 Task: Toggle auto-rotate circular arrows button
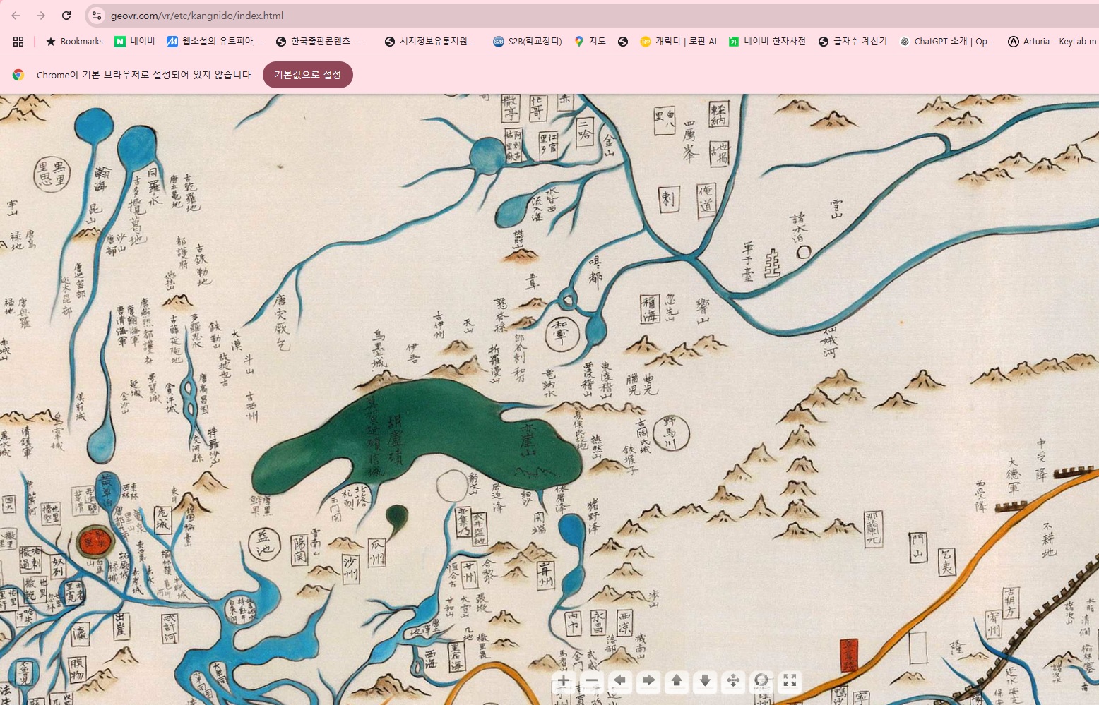coord(761,681)
